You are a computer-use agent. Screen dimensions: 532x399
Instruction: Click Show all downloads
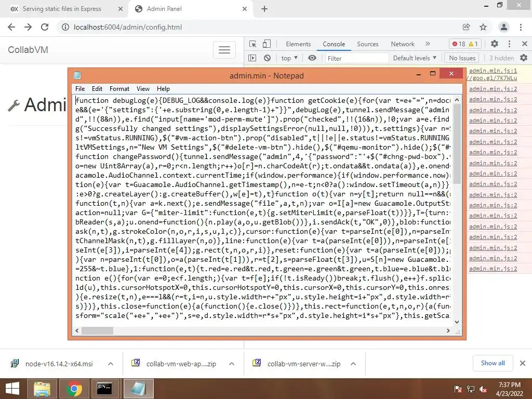493,363
